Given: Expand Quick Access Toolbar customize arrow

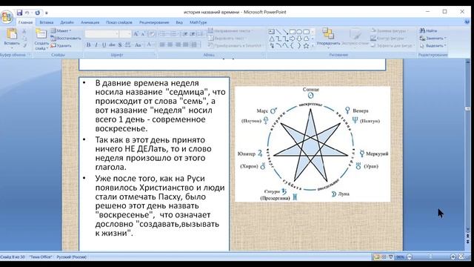Looking at the screenshot, I should pyautogui.click(x=47, y=13).
